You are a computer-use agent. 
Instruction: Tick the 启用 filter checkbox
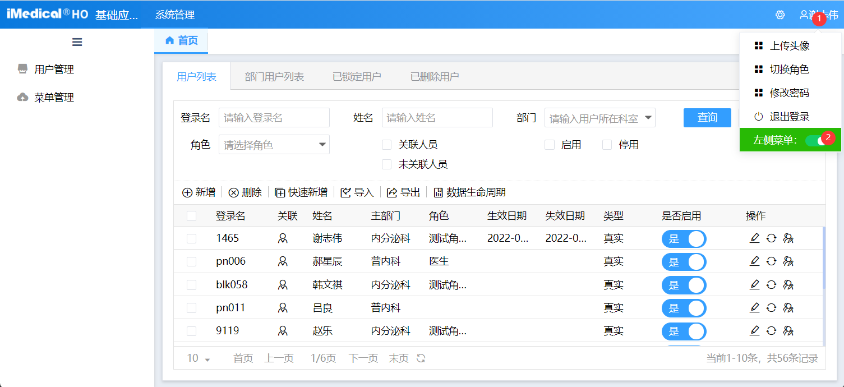click(550, 145)
